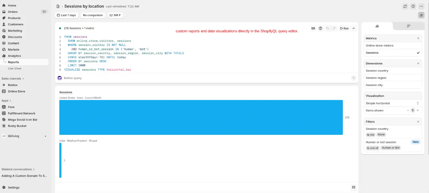This screenshot has height=193, width=429.
Task: Open the refresh report icon in the top bar
Action: (x=405, y=6)
